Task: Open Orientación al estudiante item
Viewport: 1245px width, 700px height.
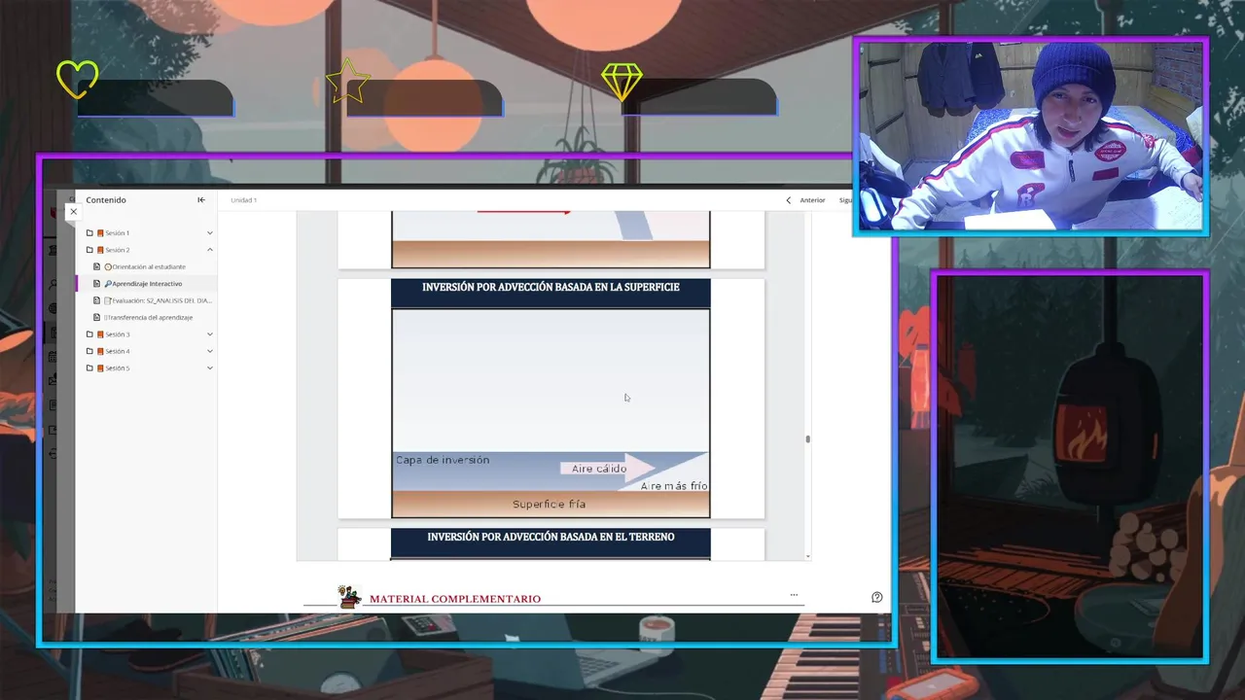Action: point(145,266)
